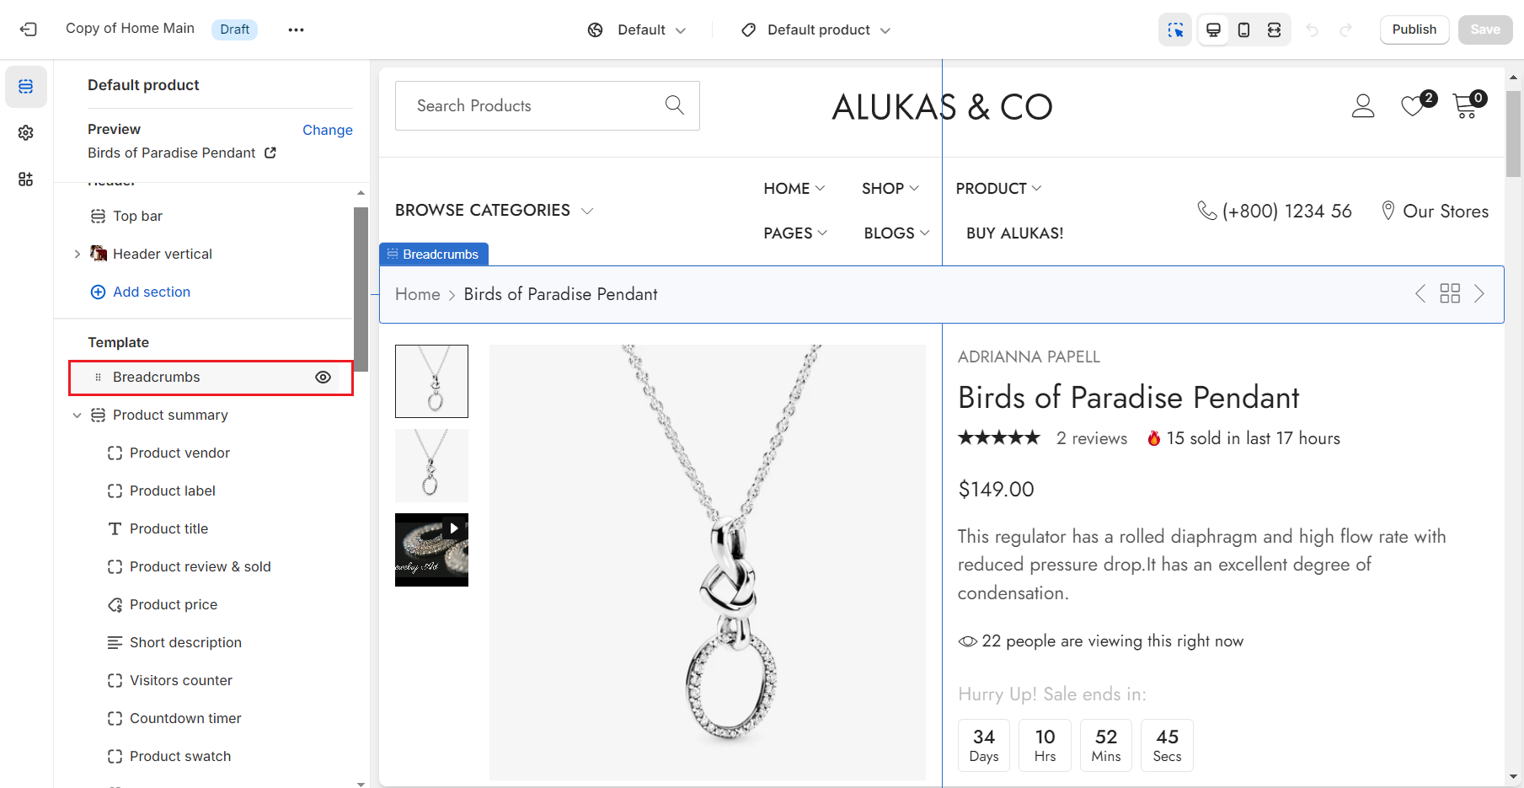Click the Change preview link
The width and height of the screenshot is (1524, 788).
click(x=327, y=130)
